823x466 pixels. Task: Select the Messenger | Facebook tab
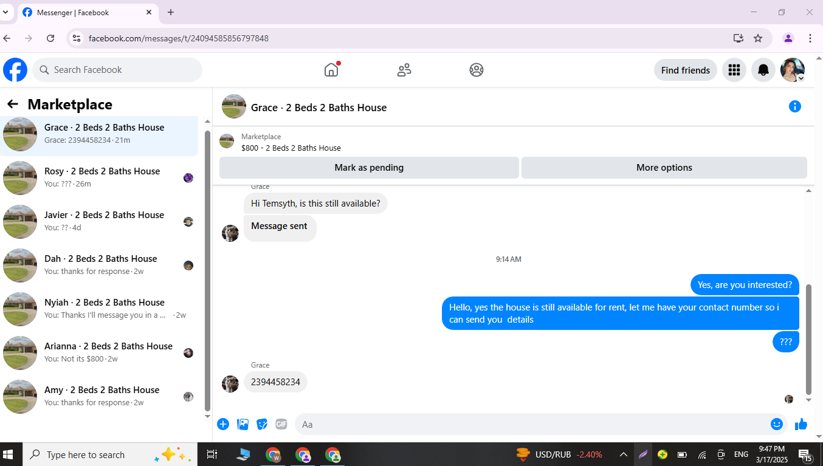87,13
